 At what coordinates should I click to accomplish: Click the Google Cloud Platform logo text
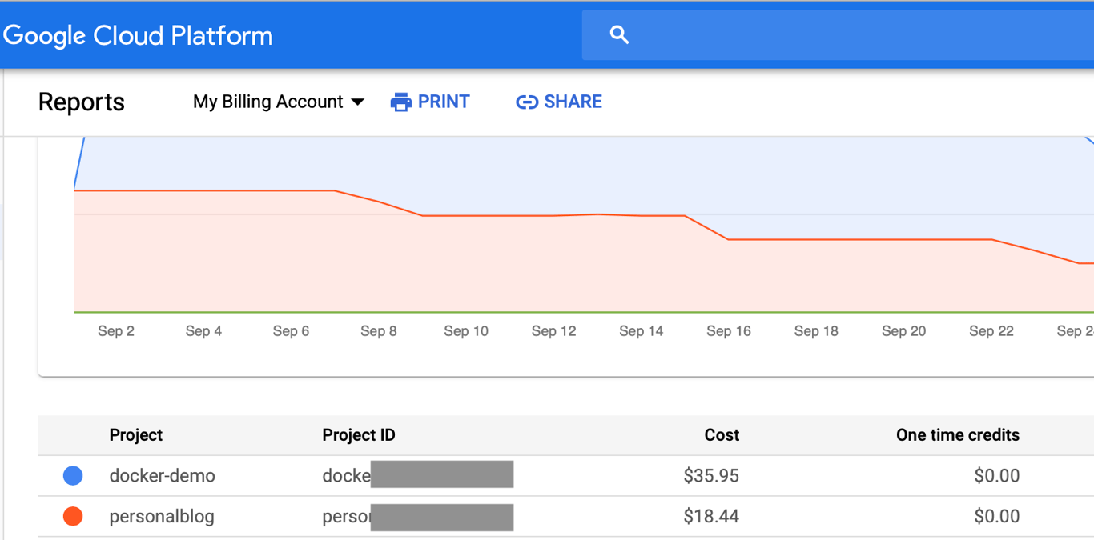(x=138, y=36)
